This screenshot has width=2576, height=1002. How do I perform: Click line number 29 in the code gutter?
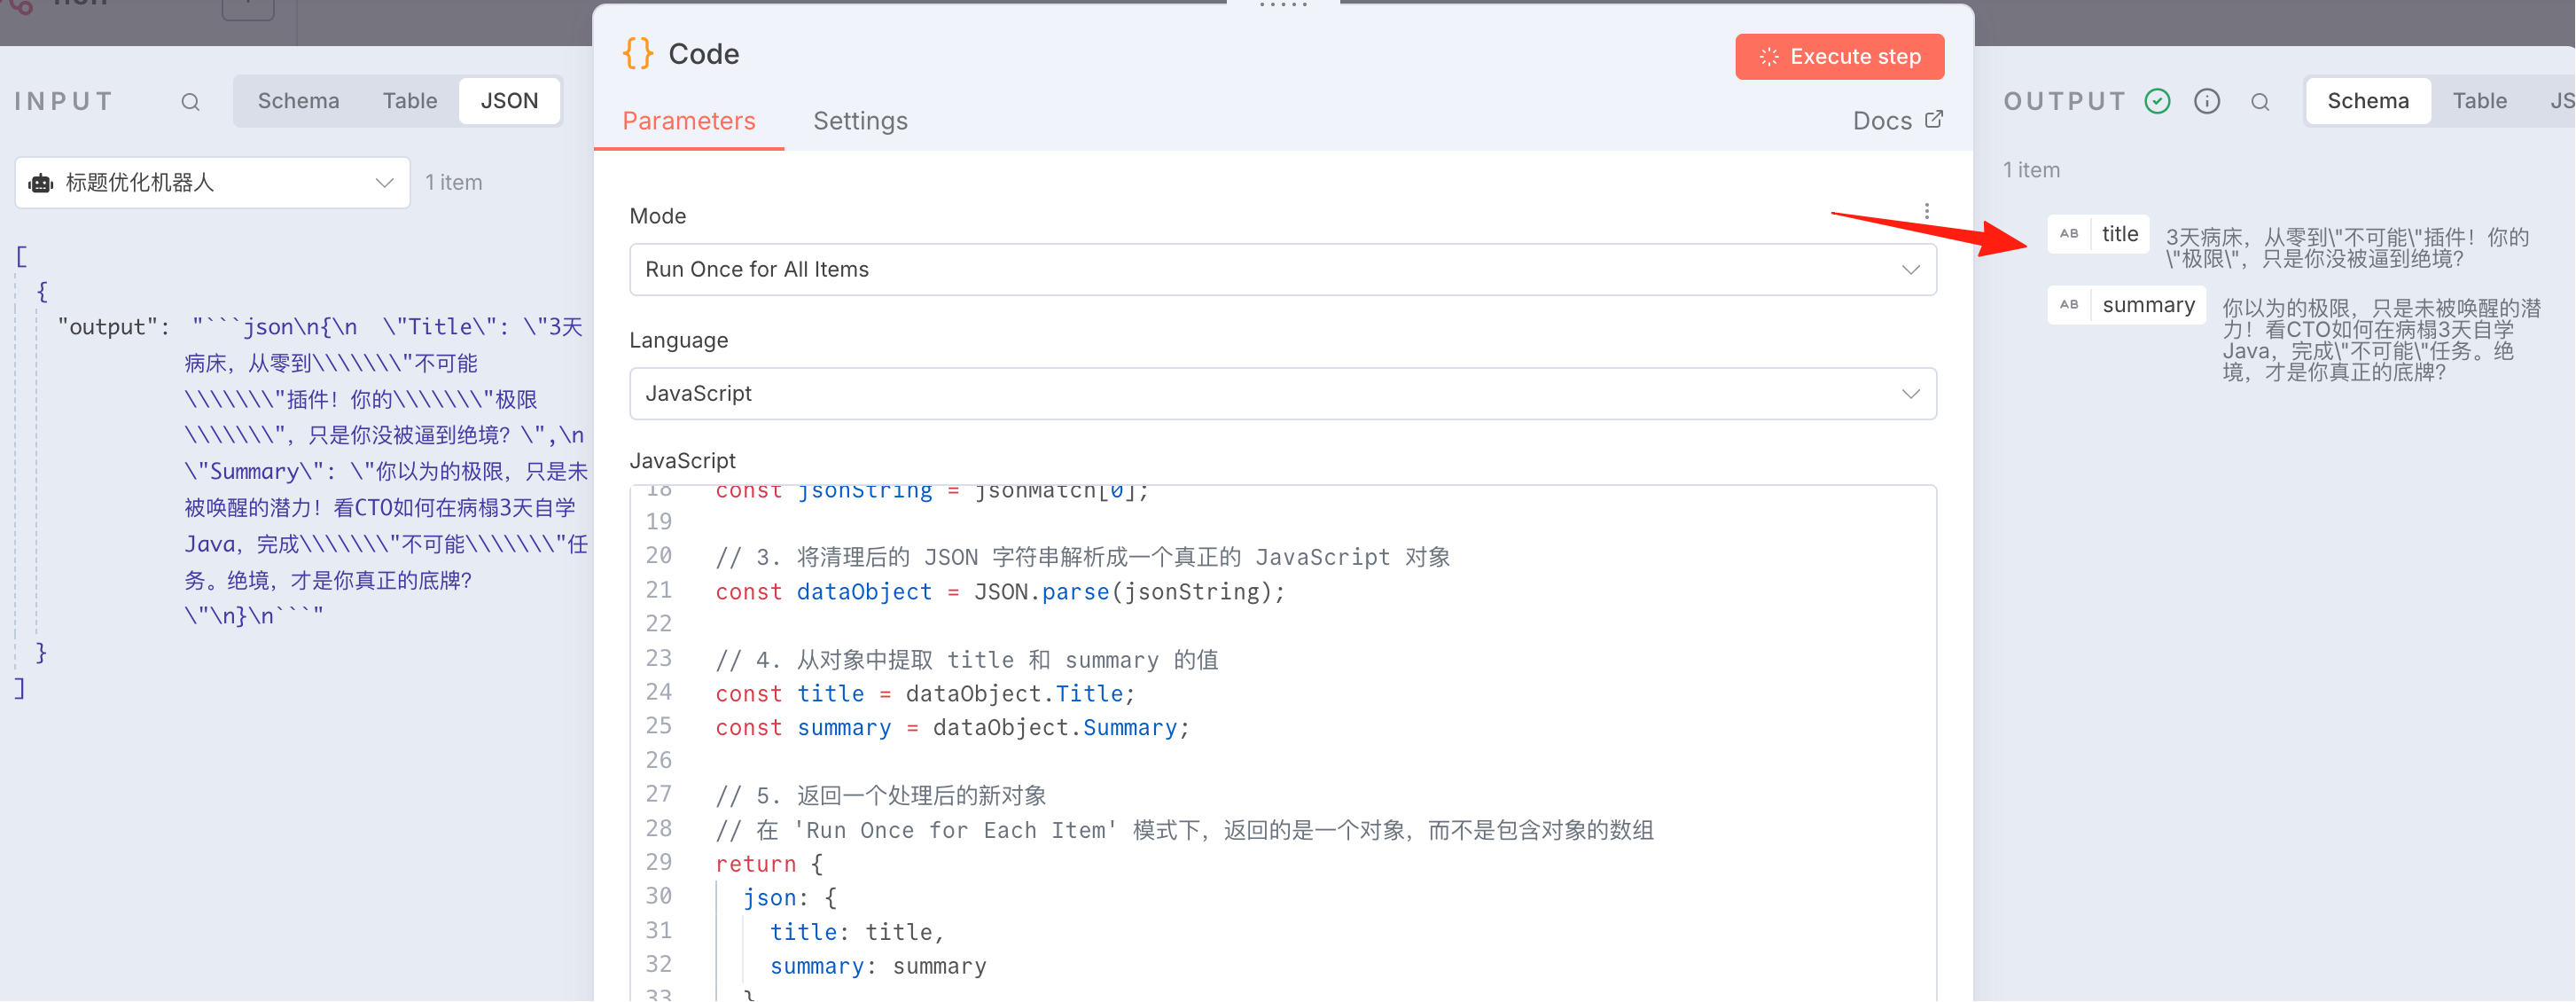click(x=659, y=862)
